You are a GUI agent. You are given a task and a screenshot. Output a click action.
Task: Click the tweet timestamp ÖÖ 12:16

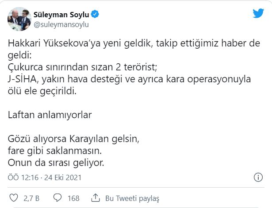pyautogui.click(x=23, y=178)
